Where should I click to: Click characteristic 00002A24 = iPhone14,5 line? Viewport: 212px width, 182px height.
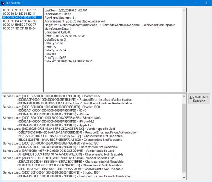56,122
